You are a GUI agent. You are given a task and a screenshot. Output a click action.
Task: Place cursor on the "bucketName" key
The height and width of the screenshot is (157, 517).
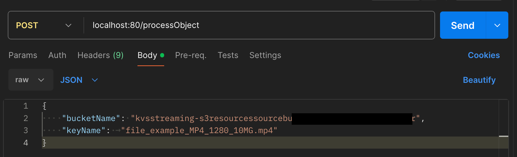point(91,118)
